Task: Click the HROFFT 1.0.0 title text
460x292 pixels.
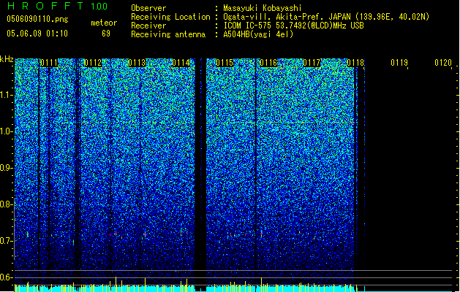Action: pyautogui.click(x=57, y=6)
